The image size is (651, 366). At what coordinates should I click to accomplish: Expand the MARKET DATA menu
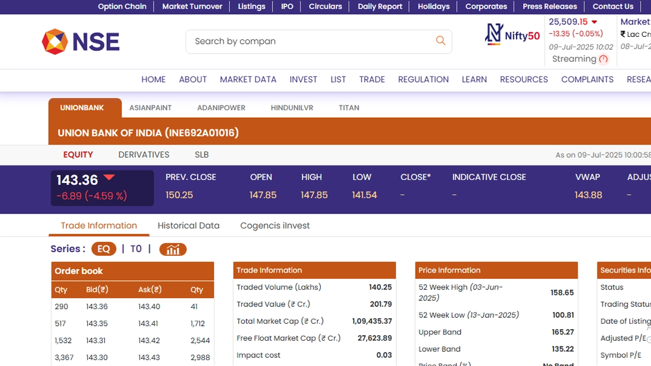coord(248,79)
